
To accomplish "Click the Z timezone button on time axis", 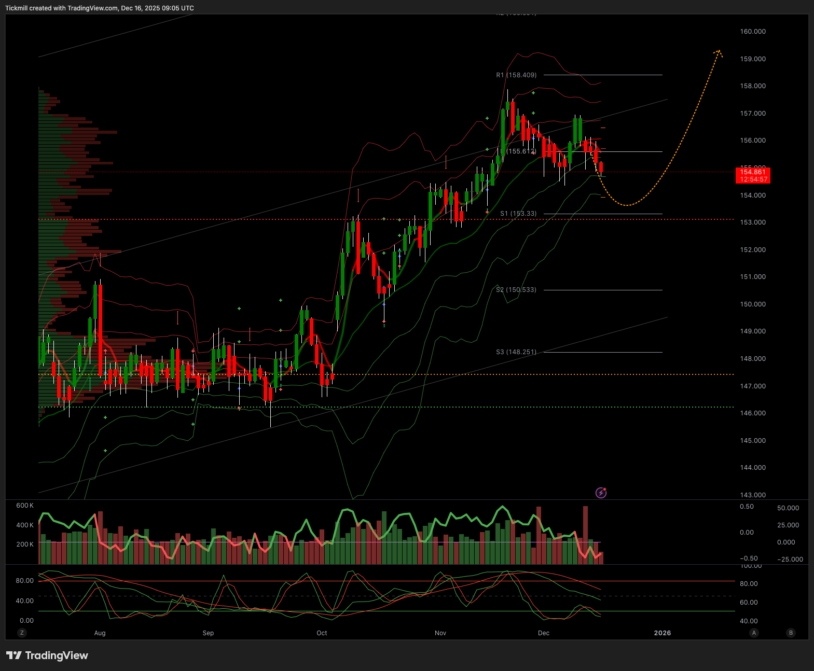I will point(22,633).
